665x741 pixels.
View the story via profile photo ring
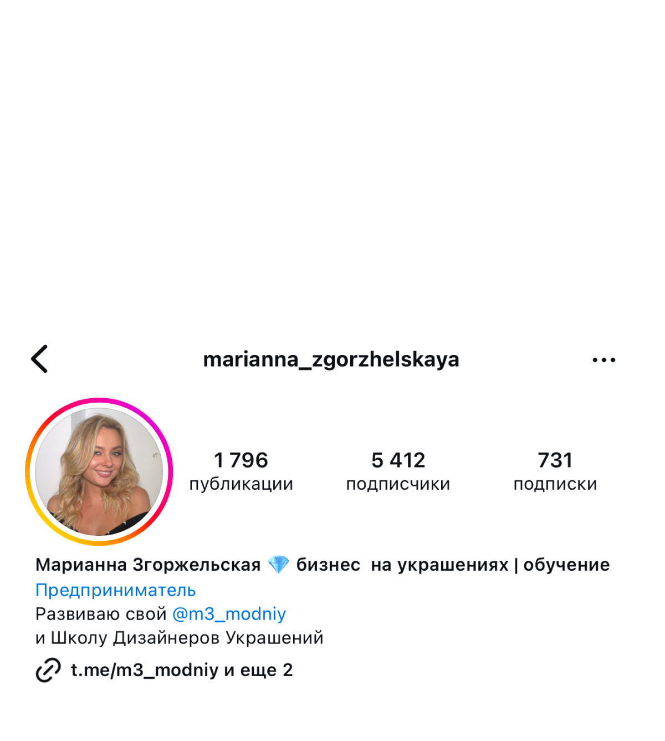[x=99, y=471]
